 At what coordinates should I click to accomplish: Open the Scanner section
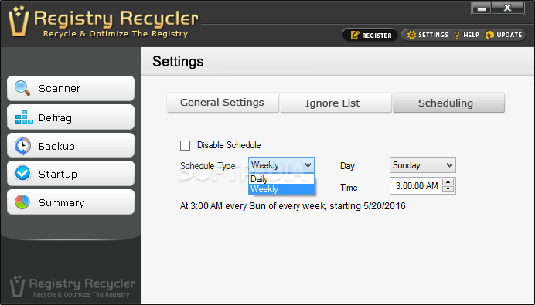70,88
